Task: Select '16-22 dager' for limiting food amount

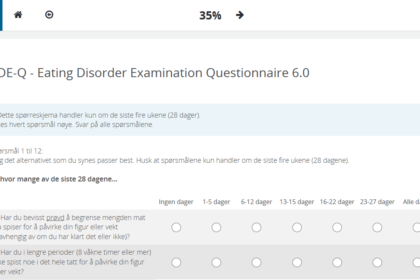Action: [x=337, y=227]
